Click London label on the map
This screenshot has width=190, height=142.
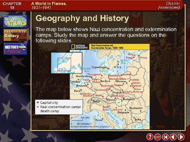(x=75, y=82)
